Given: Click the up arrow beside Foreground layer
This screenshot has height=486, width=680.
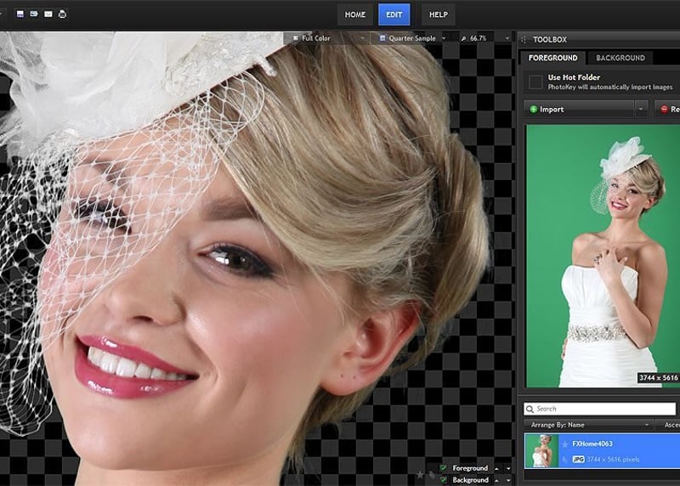Looking at the screenshot, I should [497, 468].
